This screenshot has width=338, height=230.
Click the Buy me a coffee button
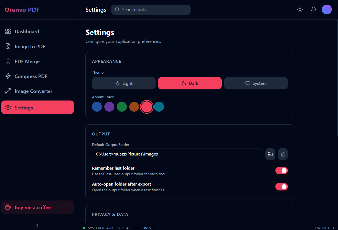tap(37, 207)
